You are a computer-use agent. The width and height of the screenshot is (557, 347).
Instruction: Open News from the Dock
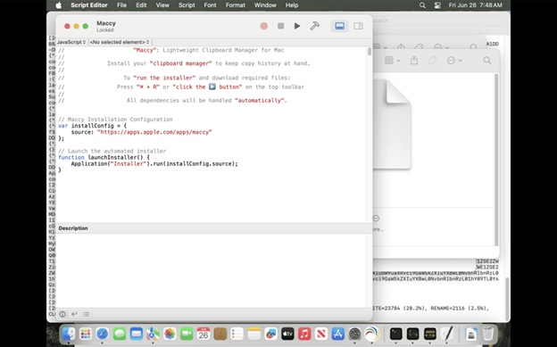tap(321, 334)
